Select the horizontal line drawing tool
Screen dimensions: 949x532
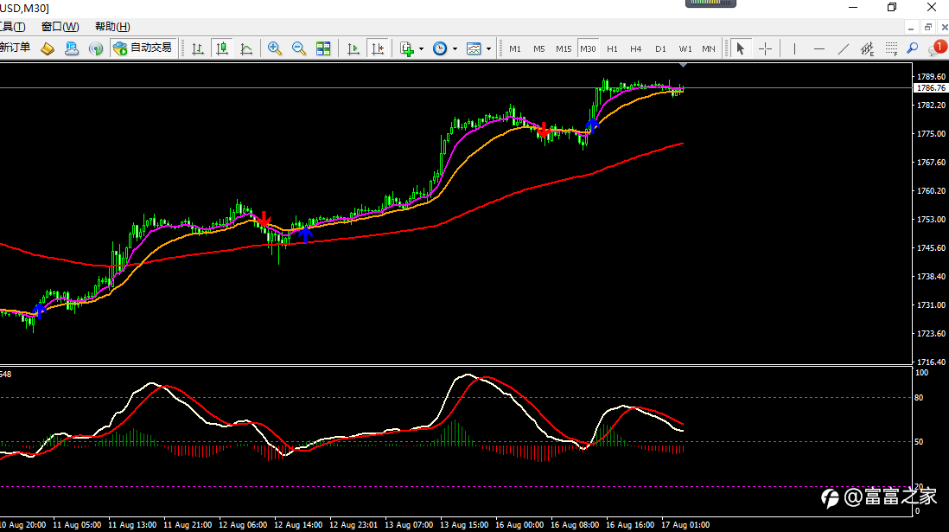coord(818,48)
